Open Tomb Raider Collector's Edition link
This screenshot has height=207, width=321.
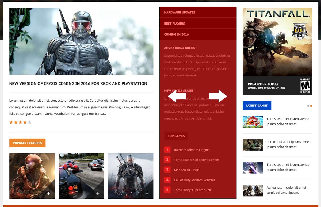tap(196, 160)
